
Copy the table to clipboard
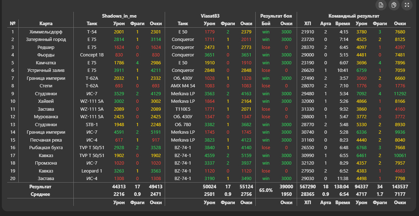click(x=394, y=5)
